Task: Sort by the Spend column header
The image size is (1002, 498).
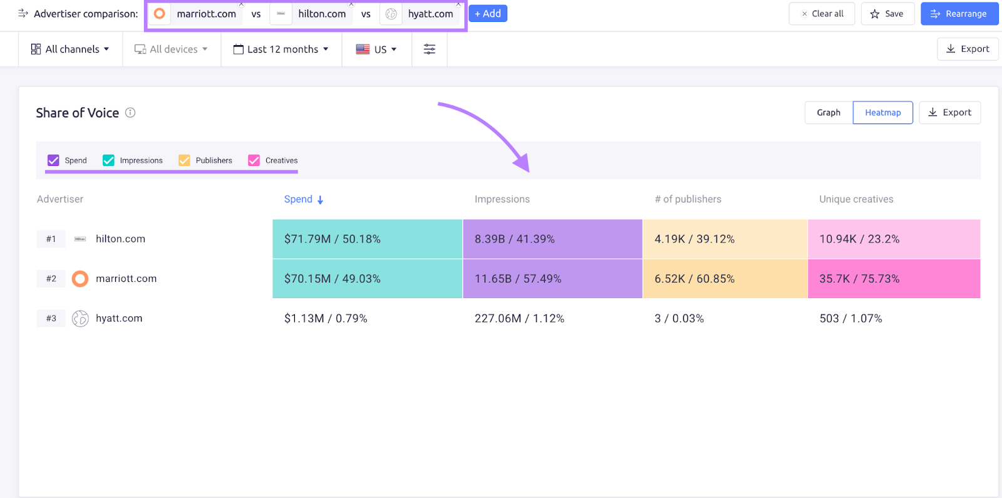Action: point(298,199)
